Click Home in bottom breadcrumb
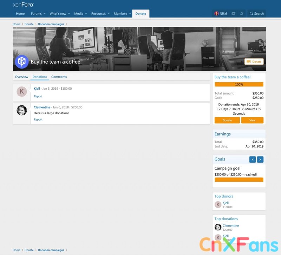 tap(17, 250)
